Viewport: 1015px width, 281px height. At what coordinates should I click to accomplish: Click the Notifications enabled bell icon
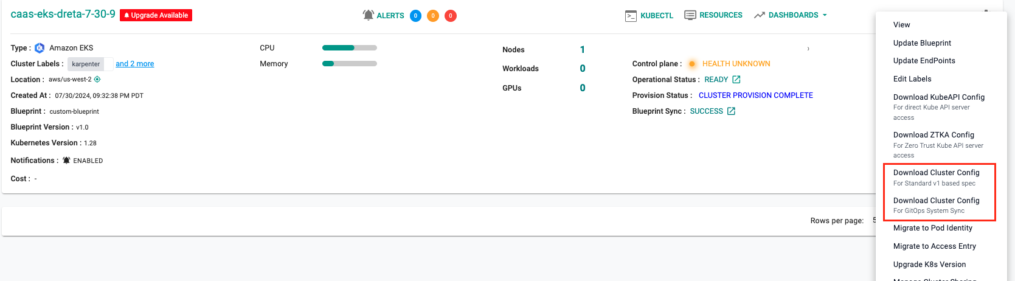[x=66, y=161]
